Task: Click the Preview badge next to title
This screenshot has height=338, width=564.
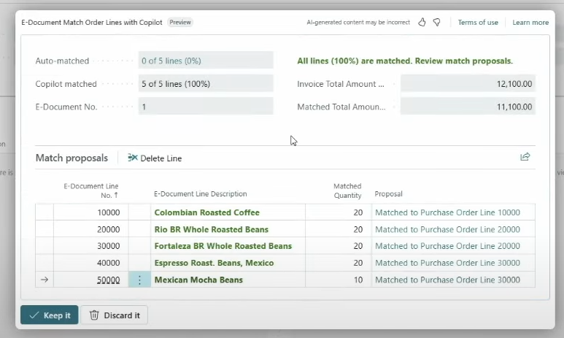Action: (x=180, y=23)
